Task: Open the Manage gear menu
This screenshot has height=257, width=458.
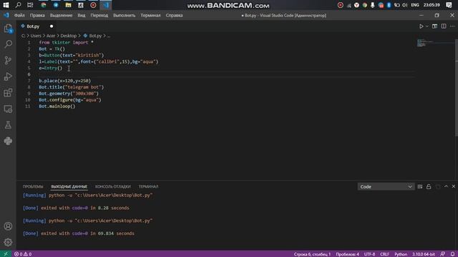Action: click(8, 242)
